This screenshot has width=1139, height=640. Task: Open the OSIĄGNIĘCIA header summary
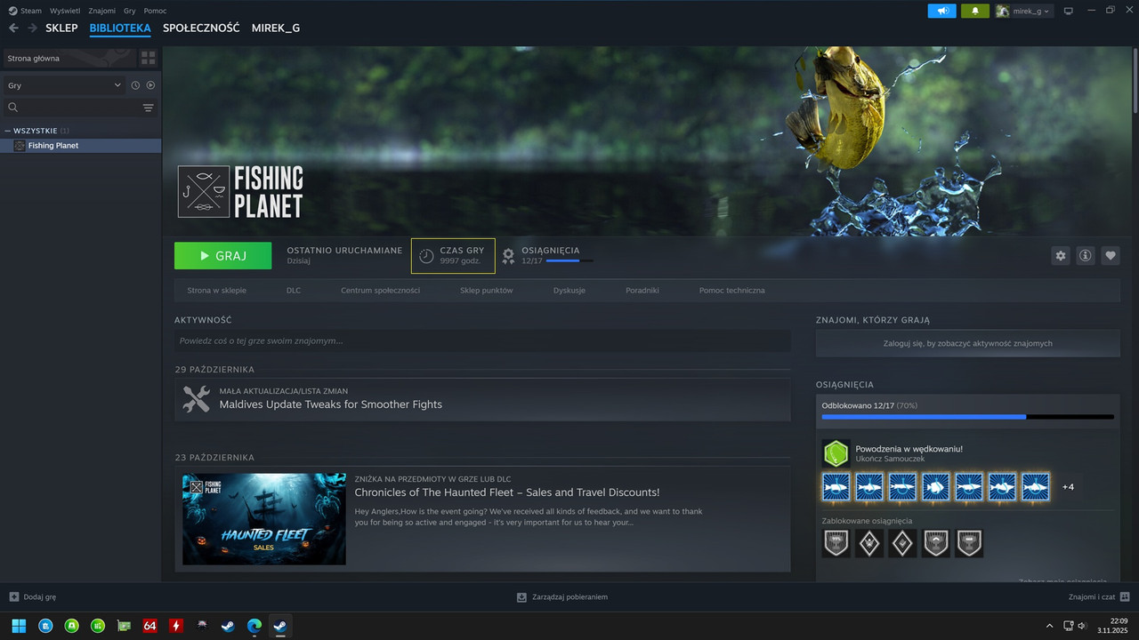tap(546, 256)
